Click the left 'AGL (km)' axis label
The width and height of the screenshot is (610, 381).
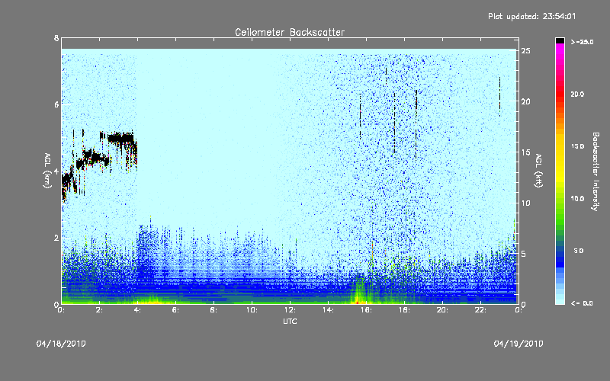(47, 171)
